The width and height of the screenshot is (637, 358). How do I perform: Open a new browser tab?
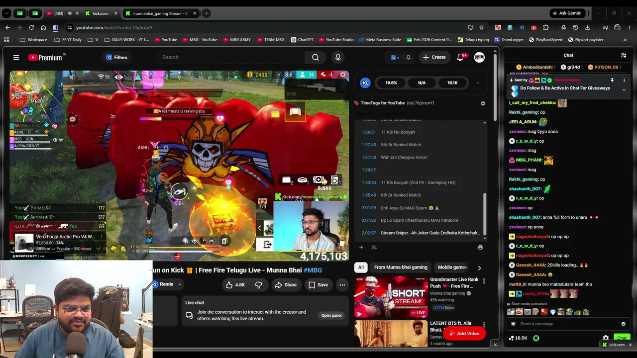(206, 13)
